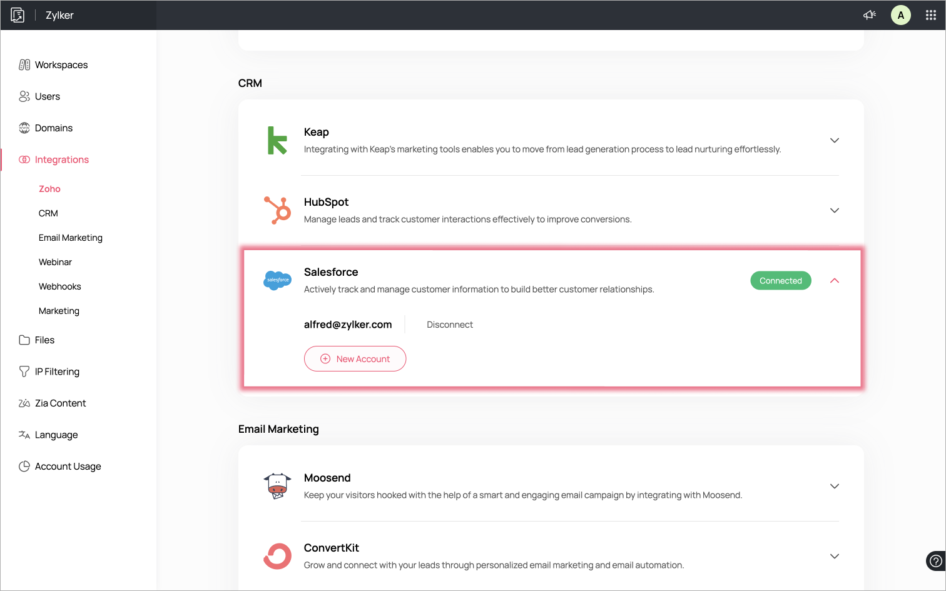
Task: Open Files in the sidebar
Action: pos(44,340)
